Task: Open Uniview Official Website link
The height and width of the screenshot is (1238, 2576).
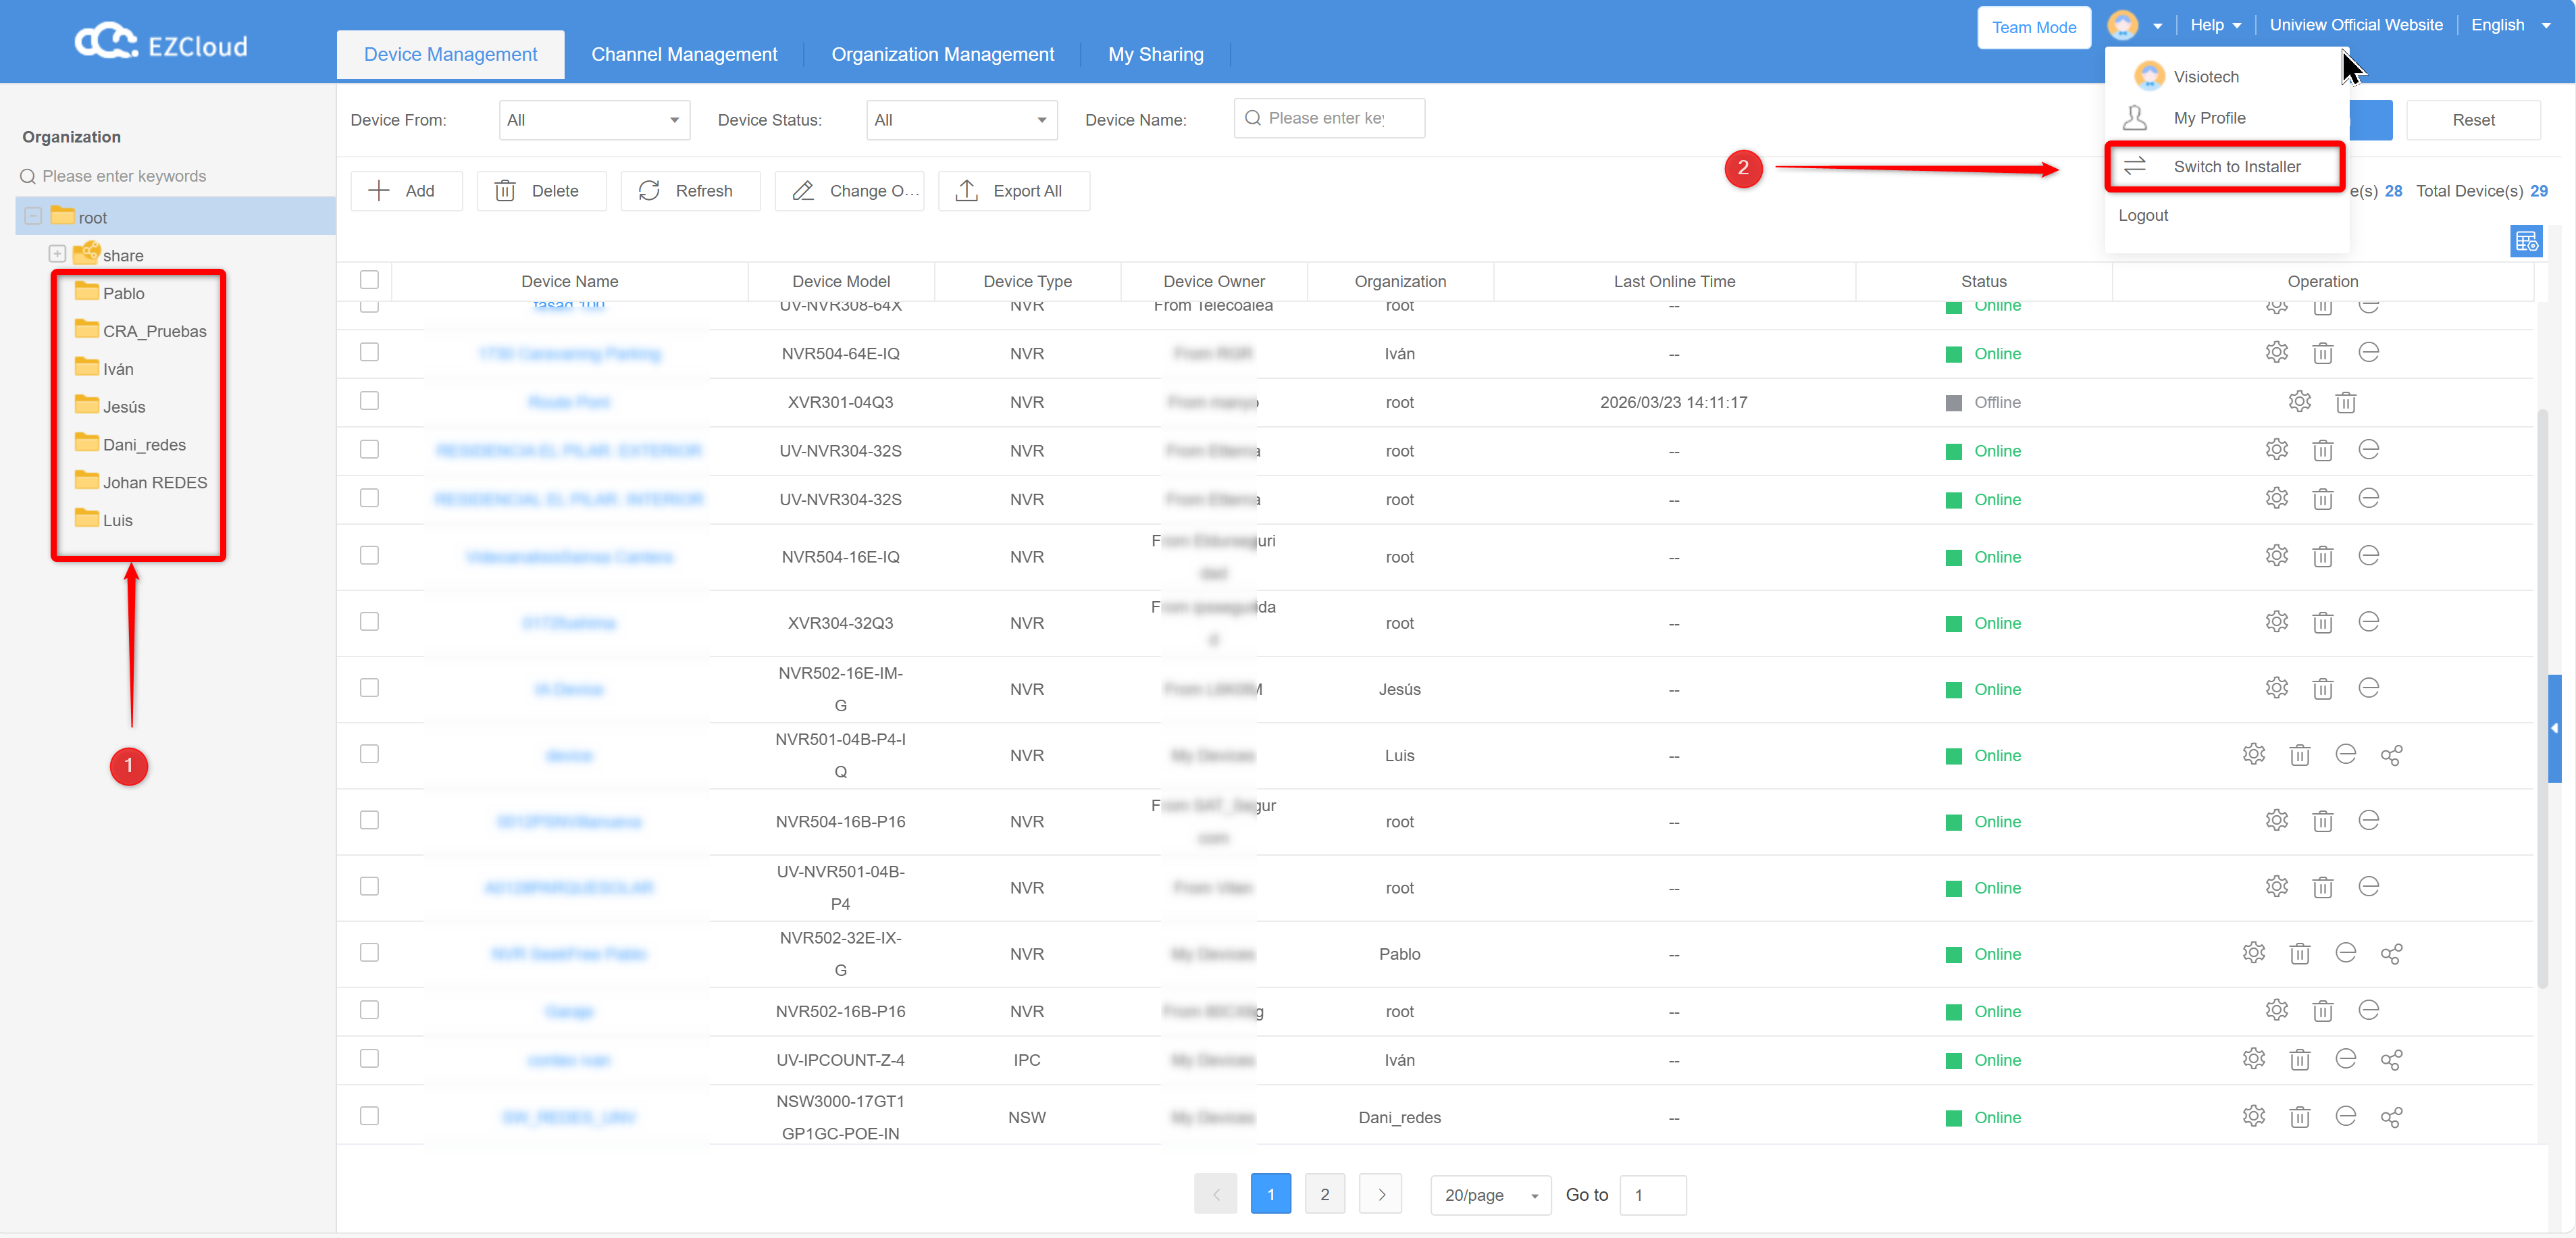Action: coord(2355,25)
